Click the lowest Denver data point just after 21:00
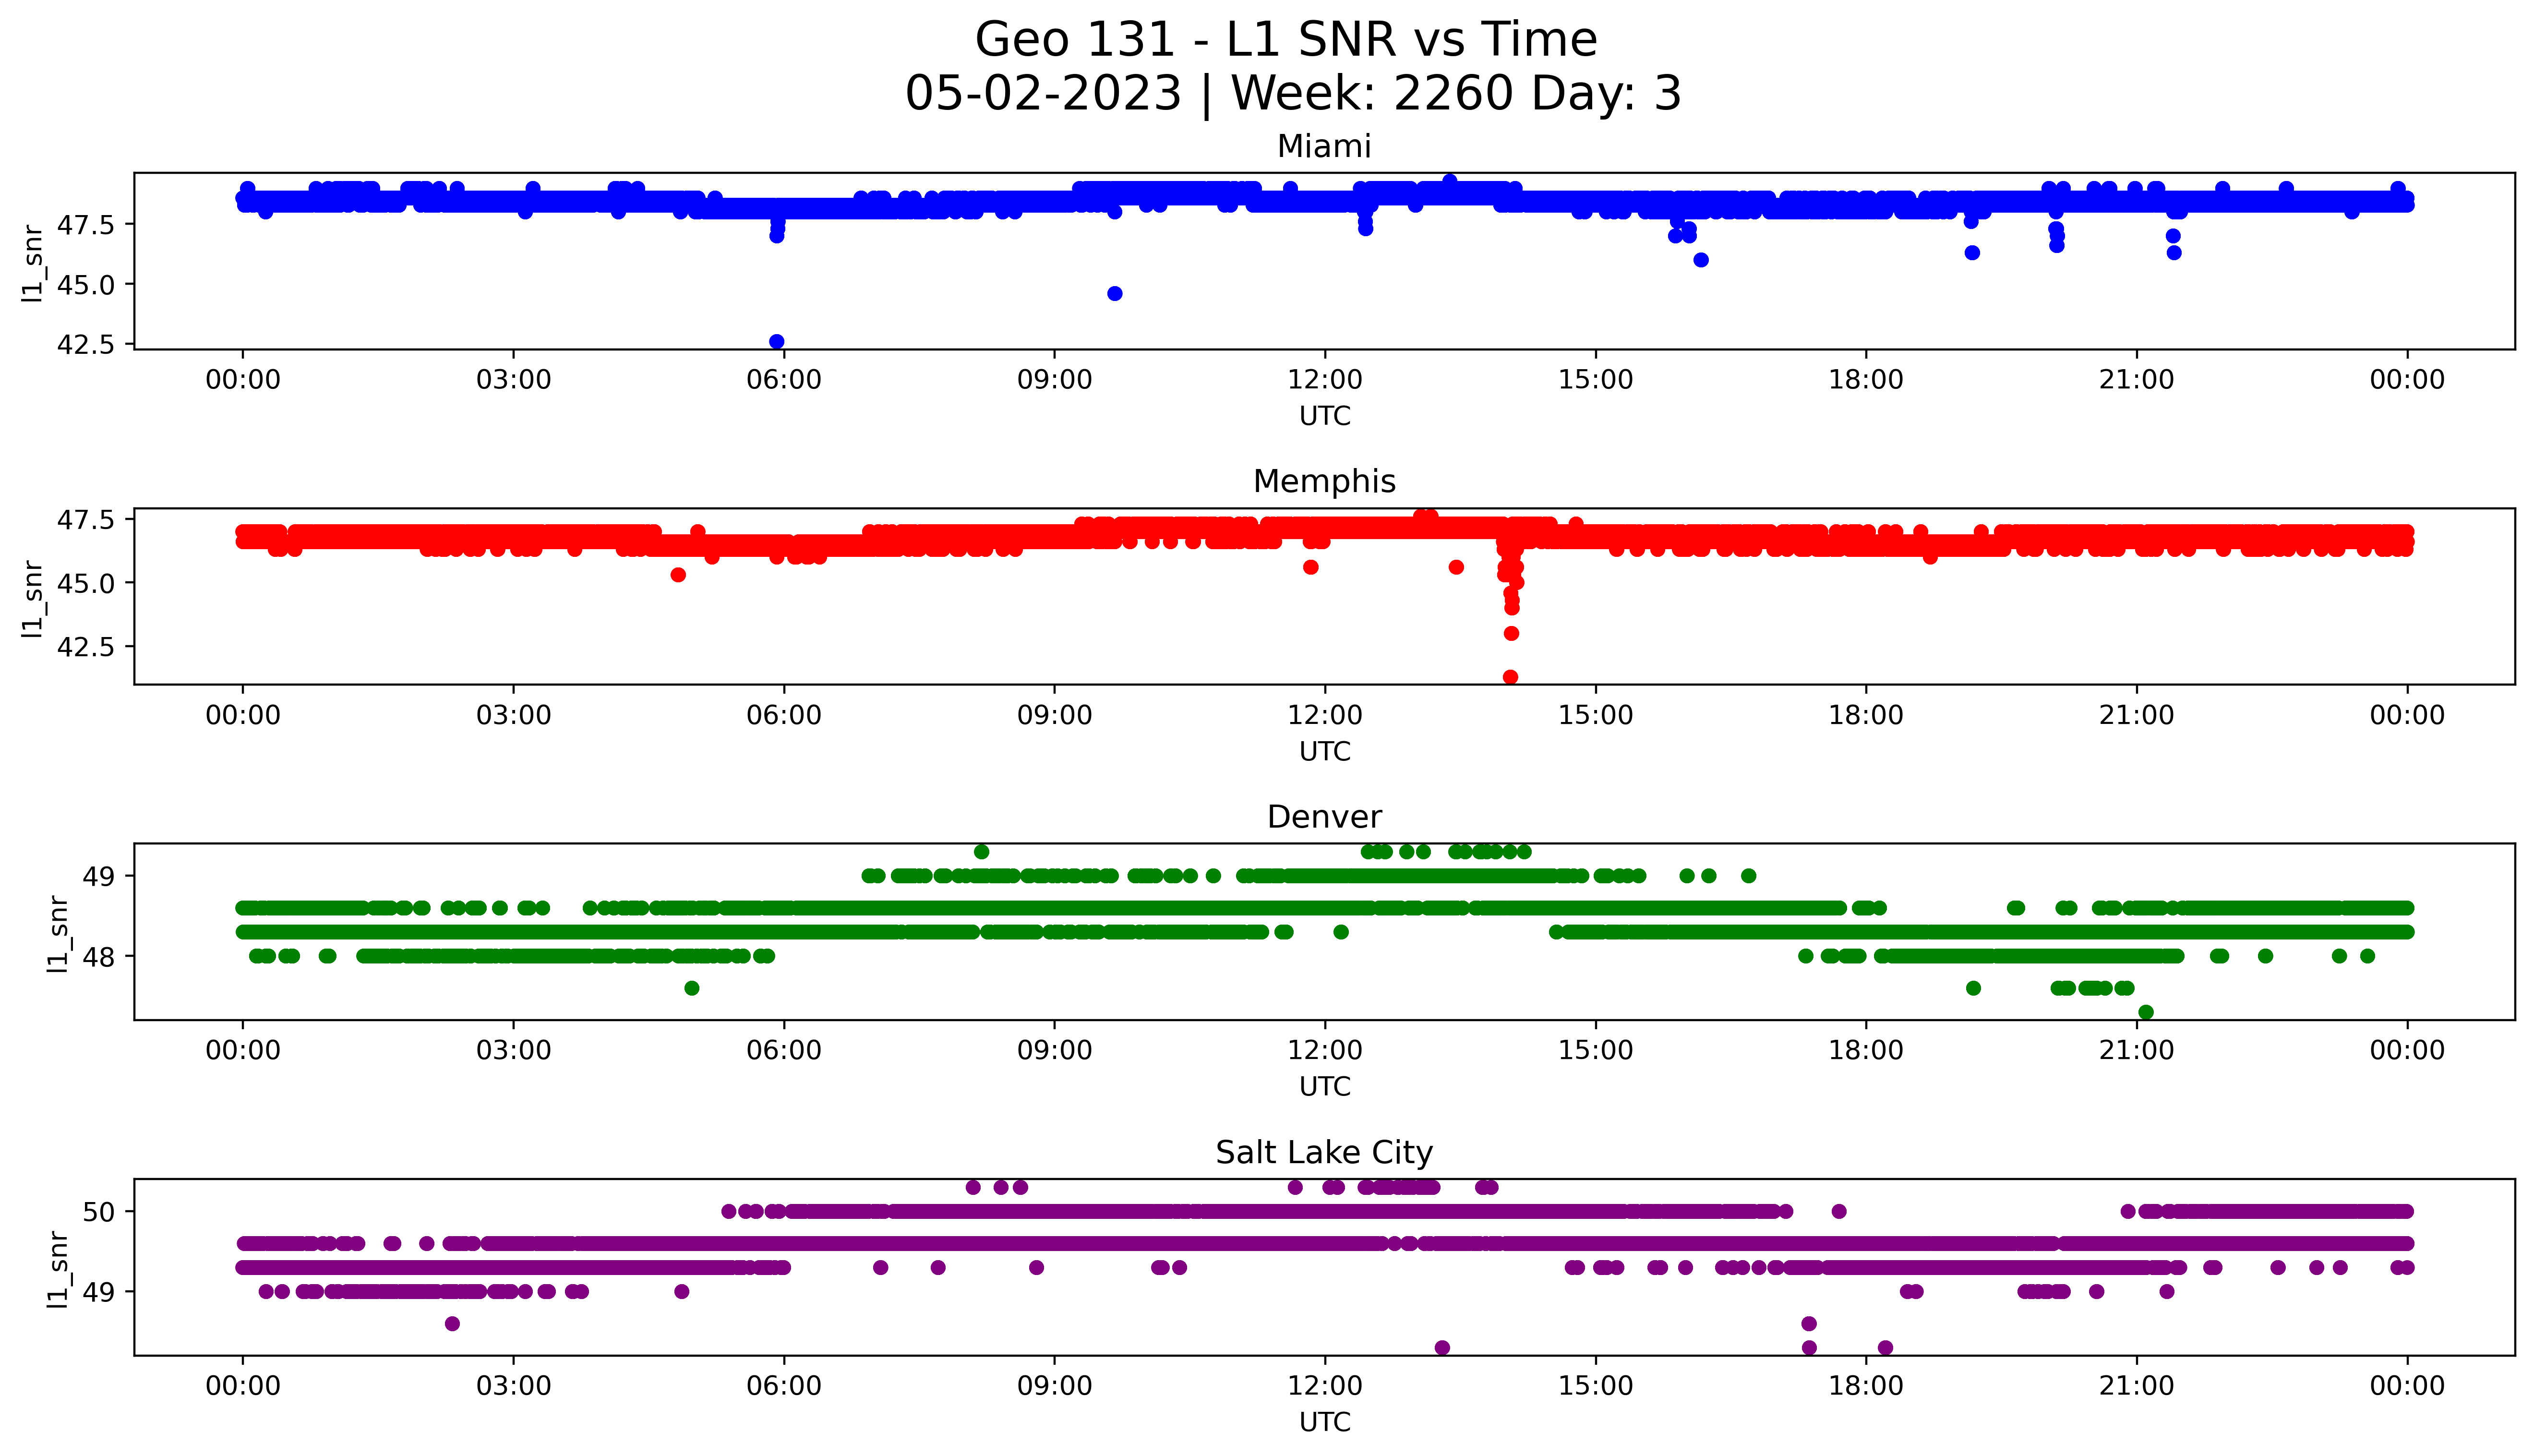2534x1456 pixels. click(2145, 1012)
